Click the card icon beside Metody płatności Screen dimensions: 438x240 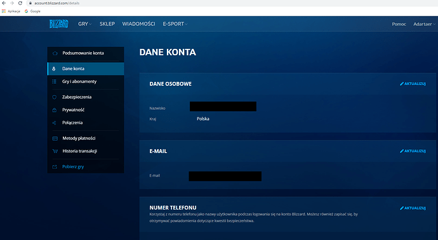[x=55, y=138]
